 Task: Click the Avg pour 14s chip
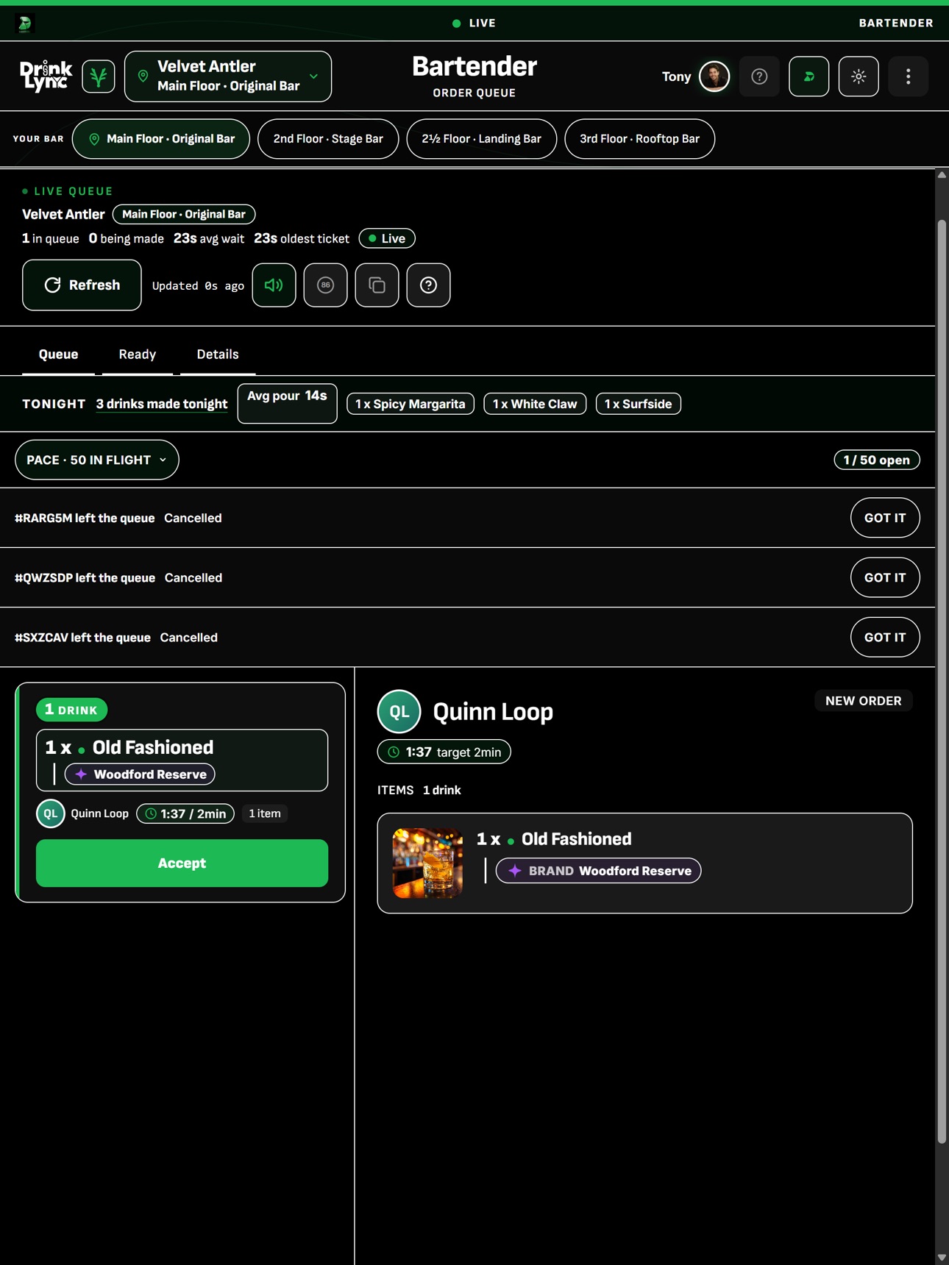pos(287,403)
